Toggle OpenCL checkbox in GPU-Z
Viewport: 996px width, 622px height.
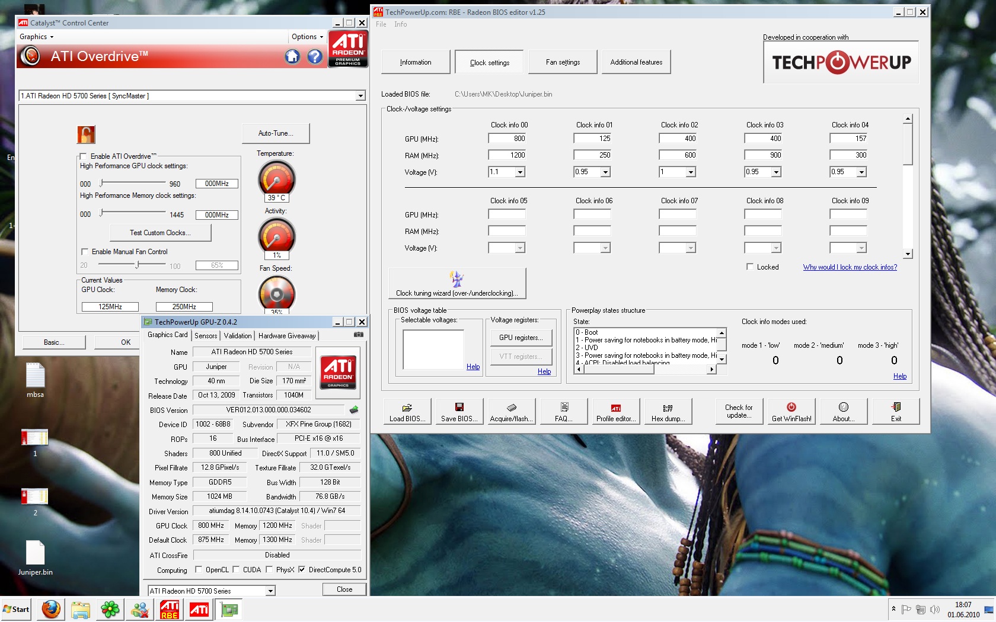tap(198, 570)
